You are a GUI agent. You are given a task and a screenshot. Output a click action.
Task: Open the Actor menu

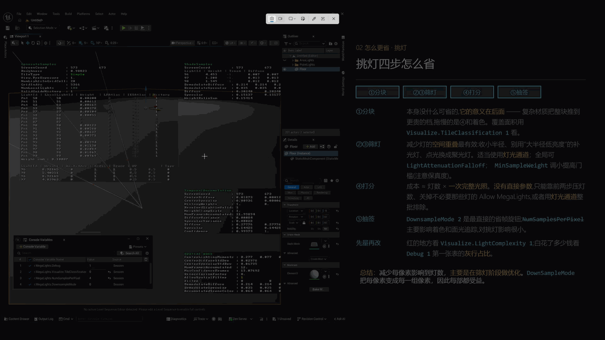pos(112,14)
